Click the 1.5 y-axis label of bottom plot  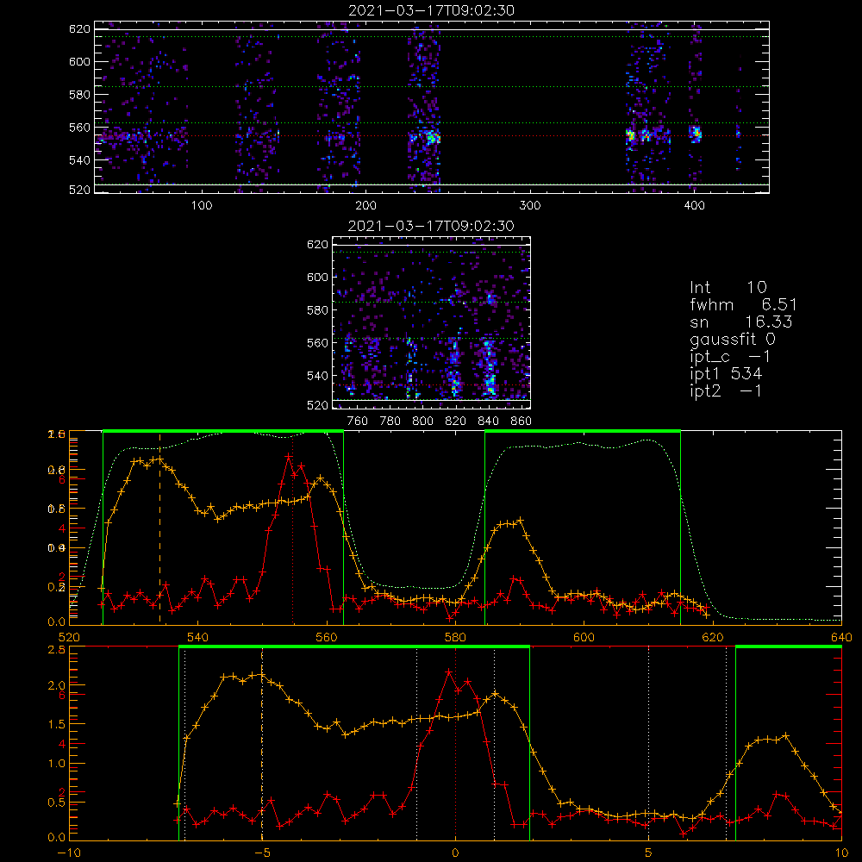[x=57, y=725]
